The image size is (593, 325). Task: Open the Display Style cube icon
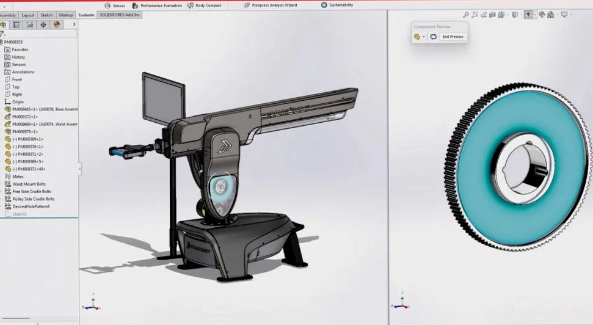coord(514,15)
